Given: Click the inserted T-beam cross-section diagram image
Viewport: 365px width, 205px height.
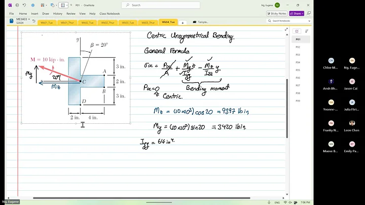Looking at the screenshot, I should (x=76, y=78).
